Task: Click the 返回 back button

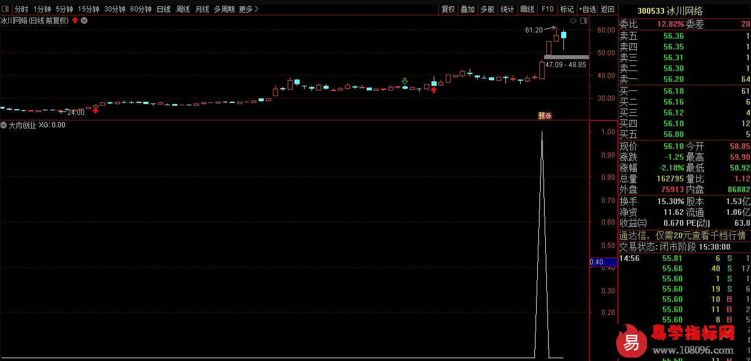Action: pyautogui.click(x=608, y=9)
